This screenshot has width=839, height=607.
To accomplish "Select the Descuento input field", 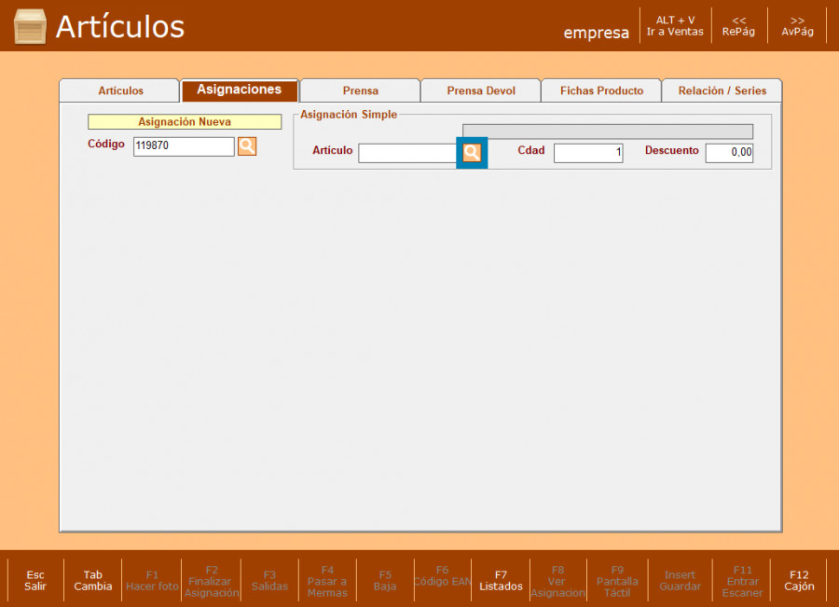I will tap(728, 153).
